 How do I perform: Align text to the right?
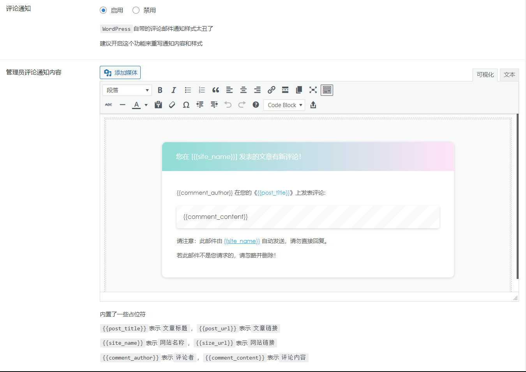258,90
